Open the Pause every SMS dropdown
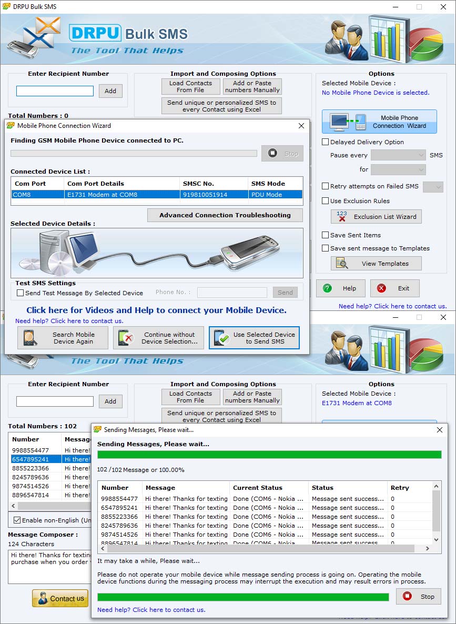Viewport: 456px width, 624px height. (x=398, y=155)
